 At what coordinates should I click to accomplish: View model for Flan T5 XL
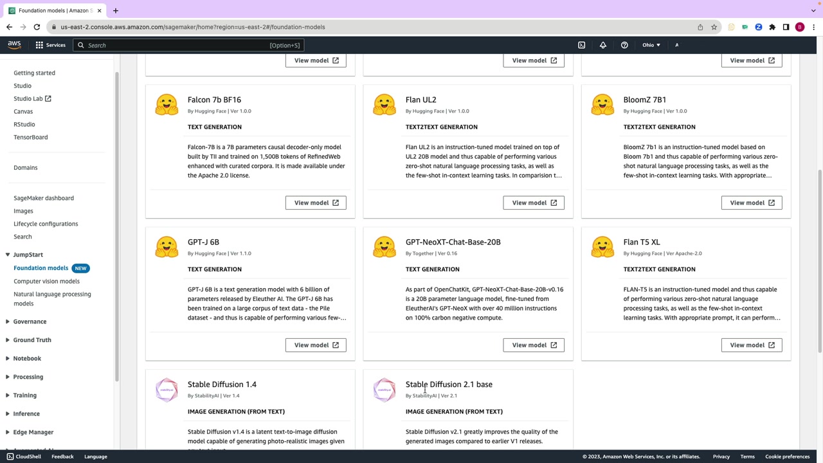pyautogui.click(x=752, y=345)
